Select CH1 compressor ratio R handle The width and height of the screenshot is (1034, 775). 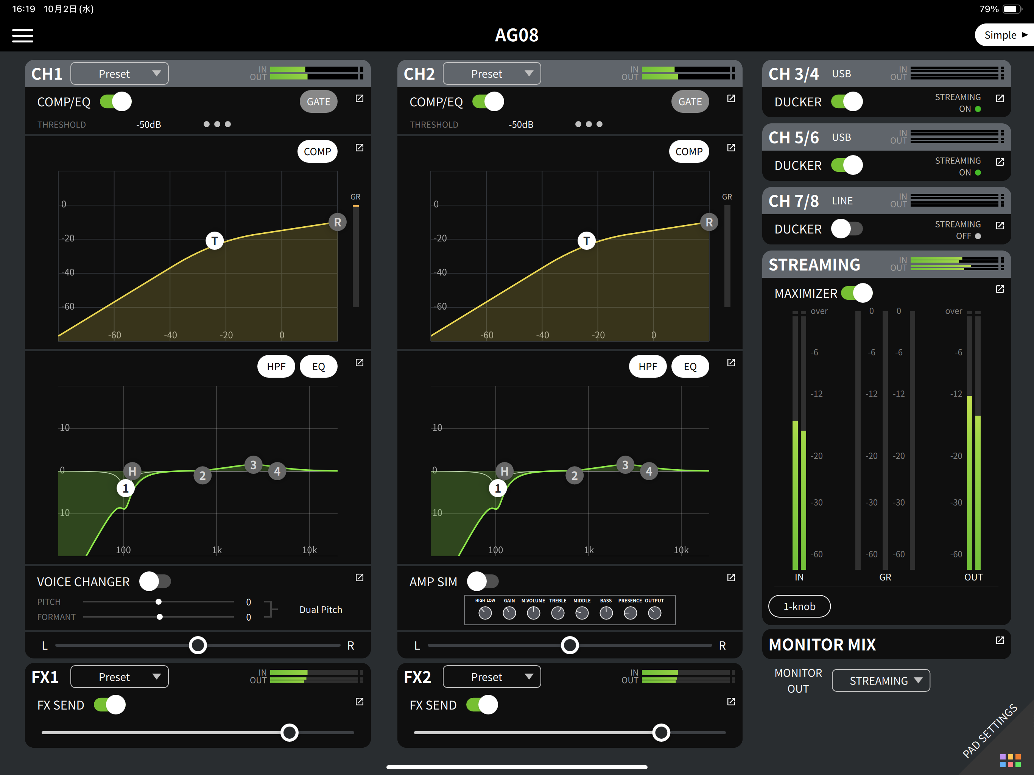[x=338, y=222]
